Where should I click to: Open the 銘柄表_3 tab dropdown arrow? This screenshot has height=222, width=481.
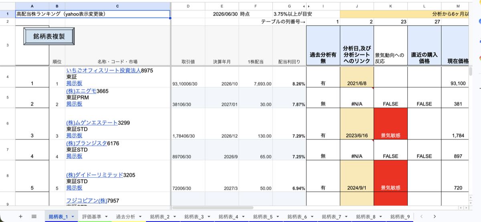208,217
